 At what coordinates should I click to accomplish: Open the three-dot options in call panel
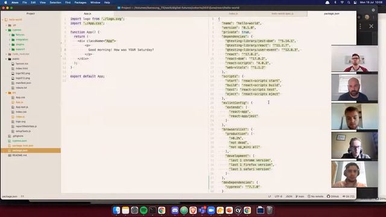361,26
